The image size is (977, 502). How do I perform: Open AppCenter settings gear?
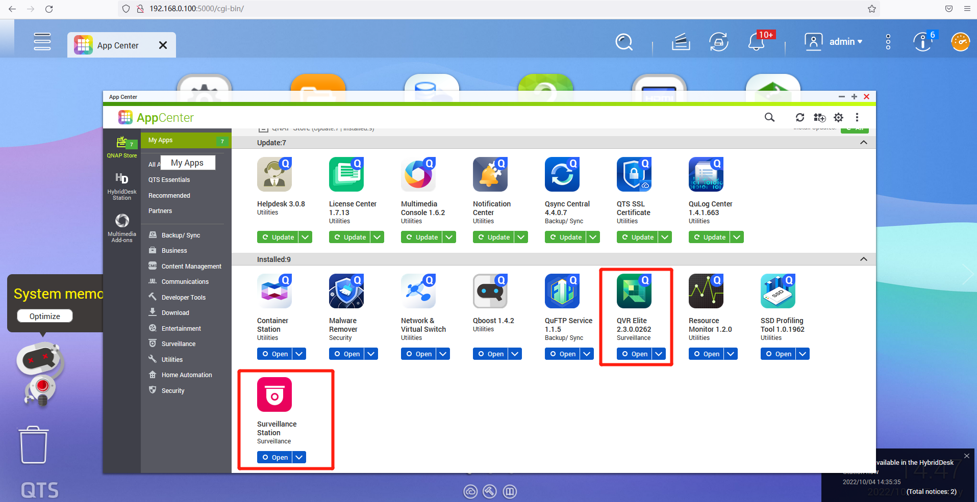[838, 118]
